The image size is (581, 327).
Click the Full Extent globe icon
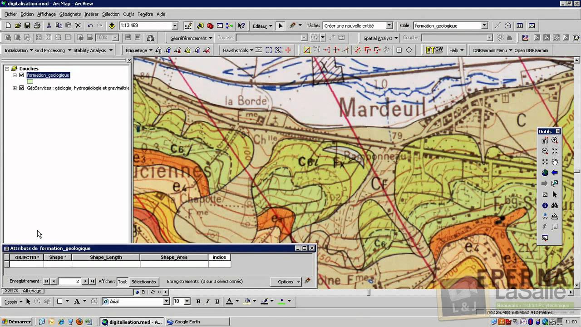click(545, 173)
